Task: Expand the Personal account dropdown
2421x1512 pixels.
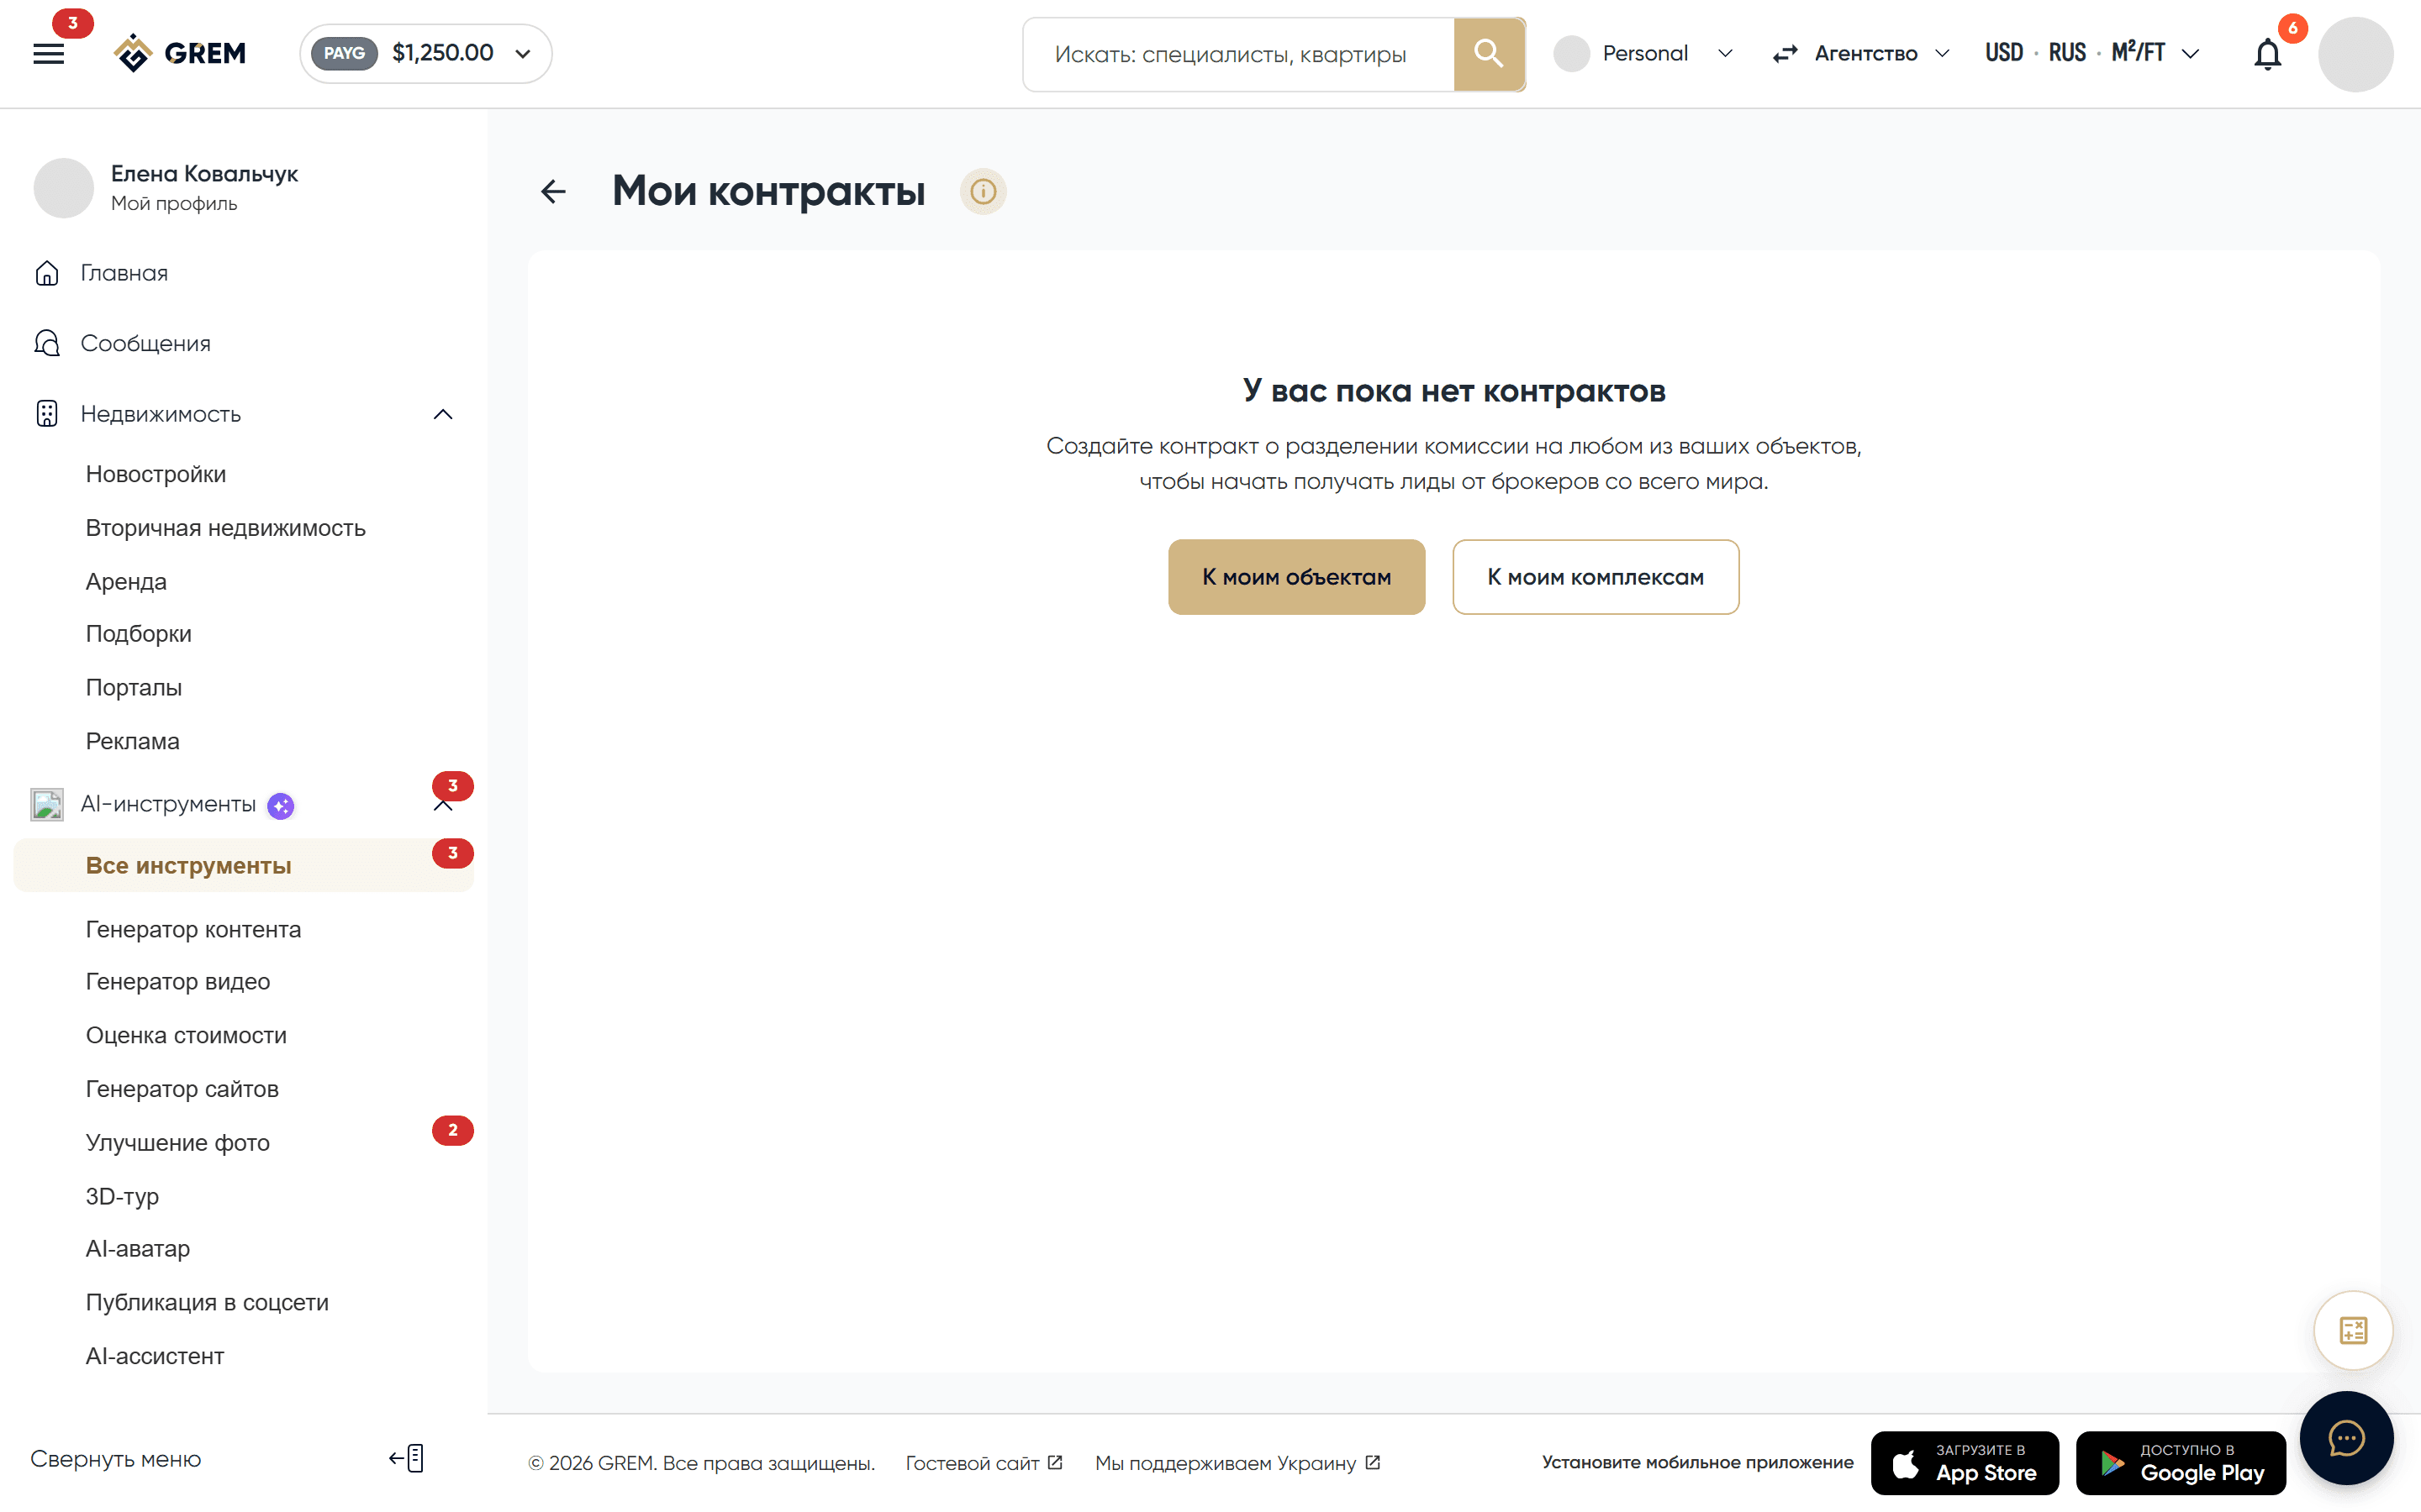Action: point(1643,54)
